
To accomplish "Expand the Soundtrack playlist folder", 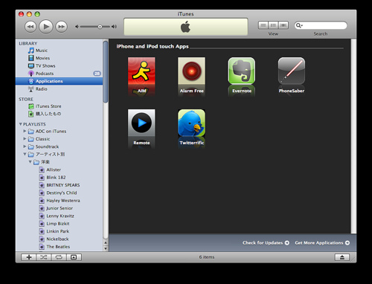I will tap(25, 146).
